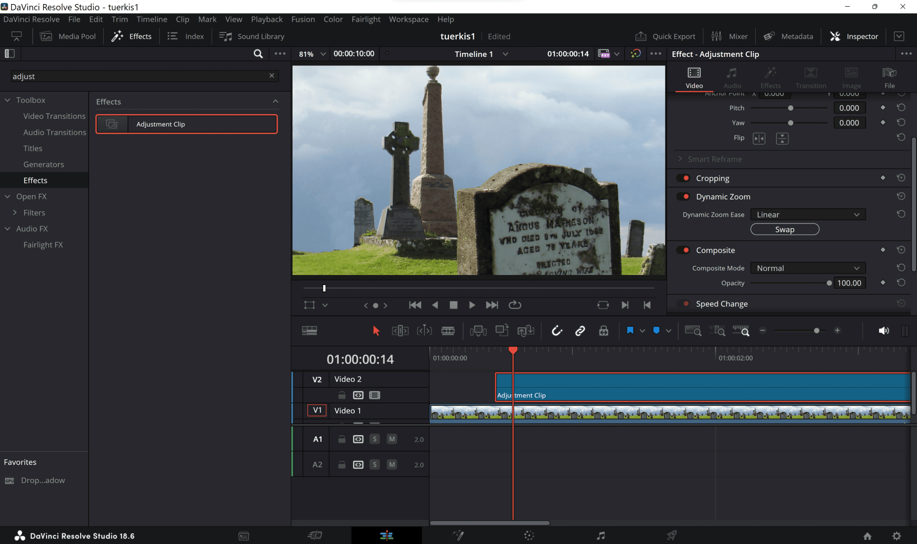
Task: Open the Fusion menu
Action: click(303, 19)
